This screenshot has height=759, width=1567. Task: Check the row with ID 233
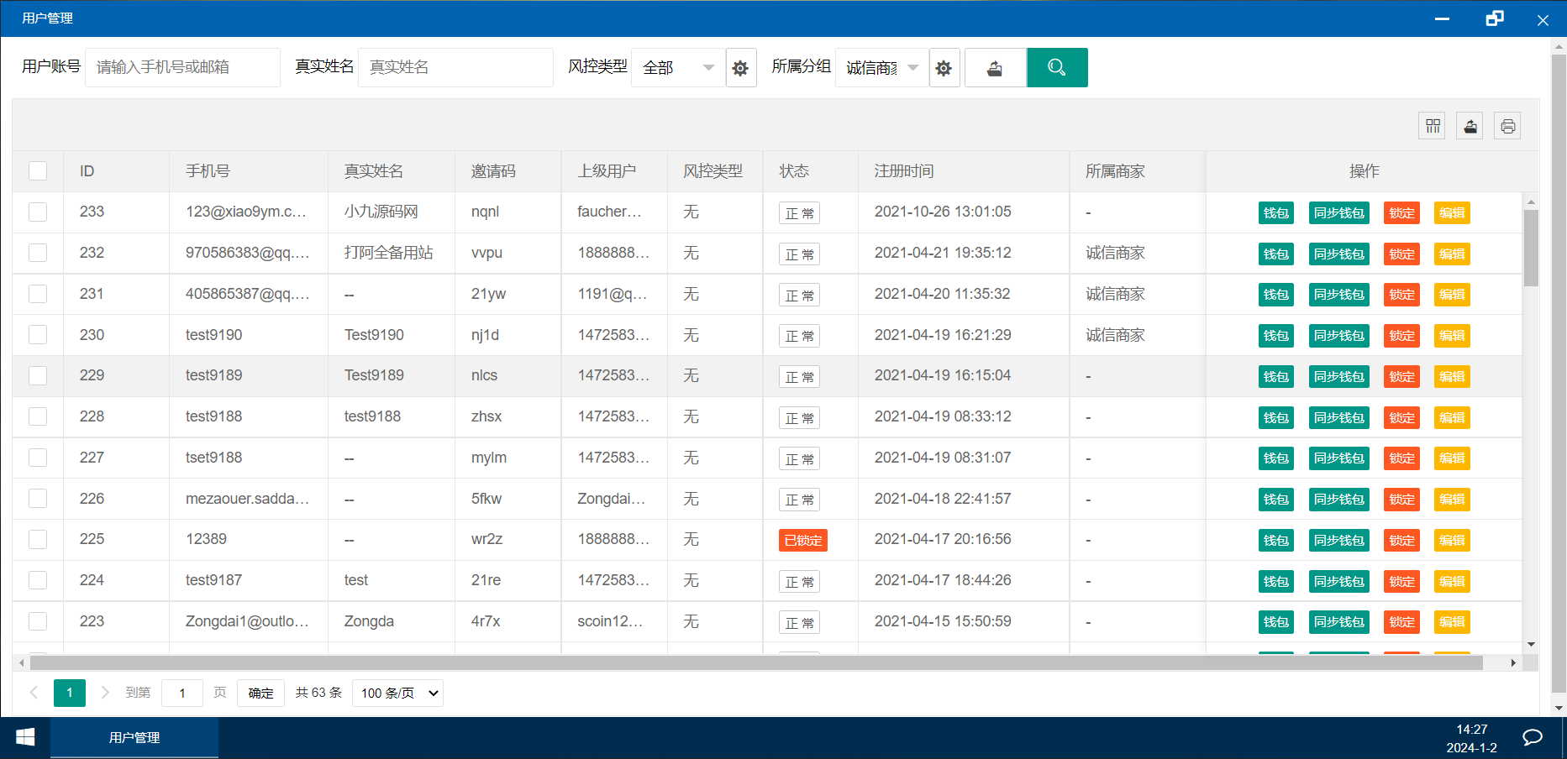(38, 212)
